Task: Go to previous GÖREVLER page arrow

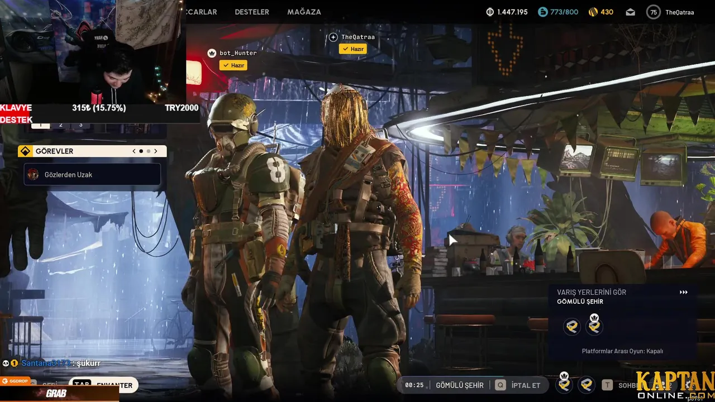Action: click(x=134, y=151)
